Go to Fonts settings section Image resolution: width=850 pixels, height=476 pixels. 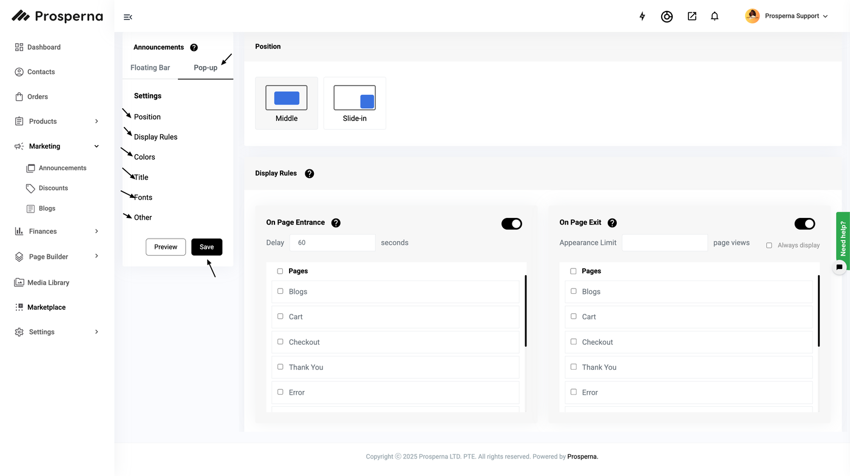click(x=143, y=197)
